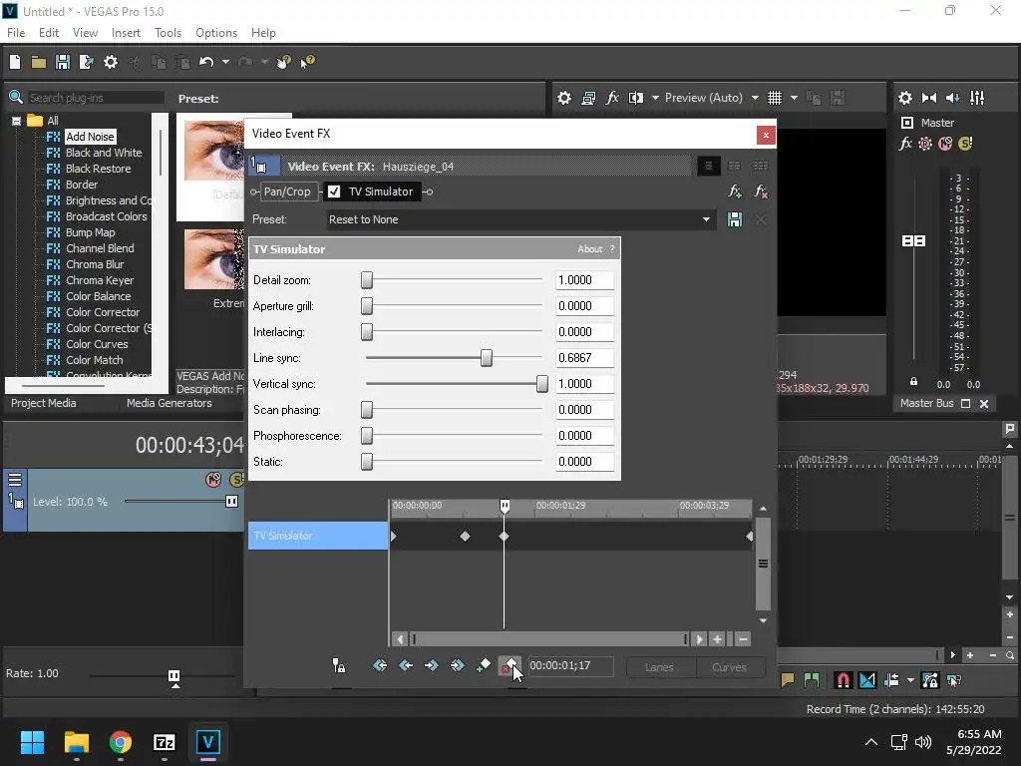Toggle Master automation settings icon

tap(925, 144)
